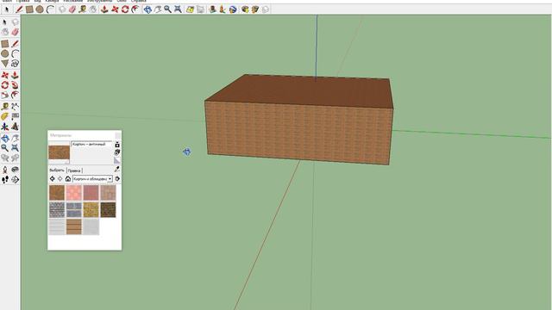Select Tape Measure tool in top toolbar
Image resolution: width=552 pixels, height=310 pixels.
pos(83,9)
